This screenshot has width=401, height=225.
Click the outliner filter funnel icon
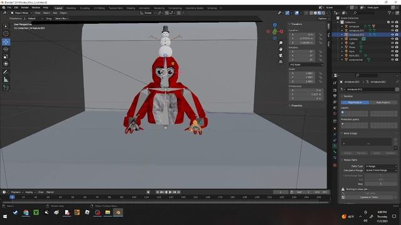pos(390,12)
